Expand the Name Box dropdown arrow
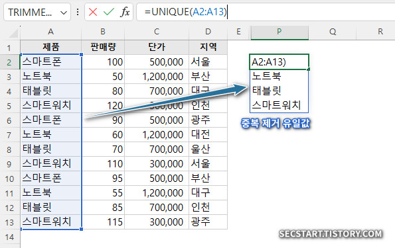 pos(64,13)
